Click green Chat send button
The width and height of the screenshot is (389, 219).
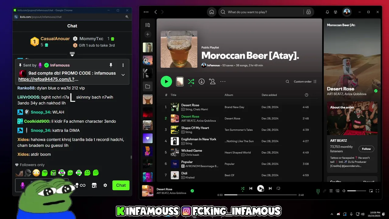click(x=121, y=185)
